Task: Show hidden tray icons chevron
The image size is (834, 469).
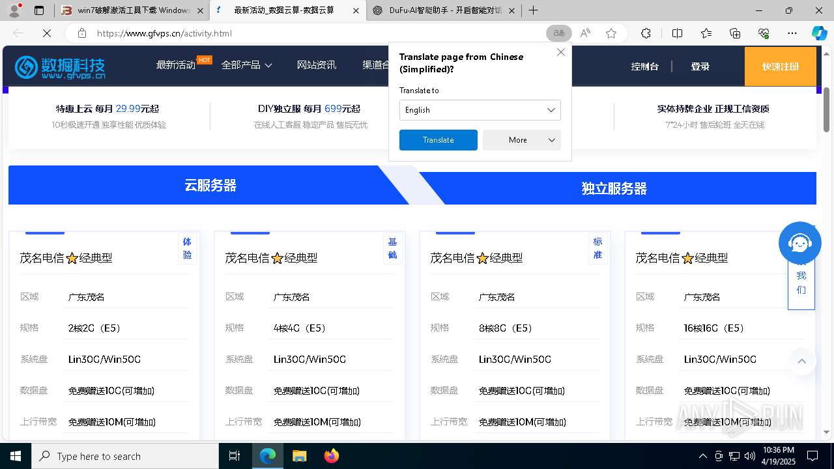Action: (x=702, y=456)
